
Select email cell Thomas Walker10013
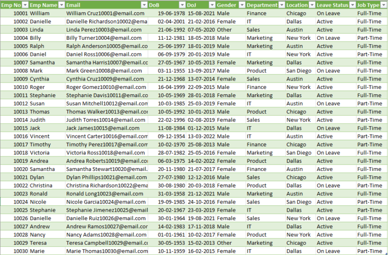click(107, 112)
